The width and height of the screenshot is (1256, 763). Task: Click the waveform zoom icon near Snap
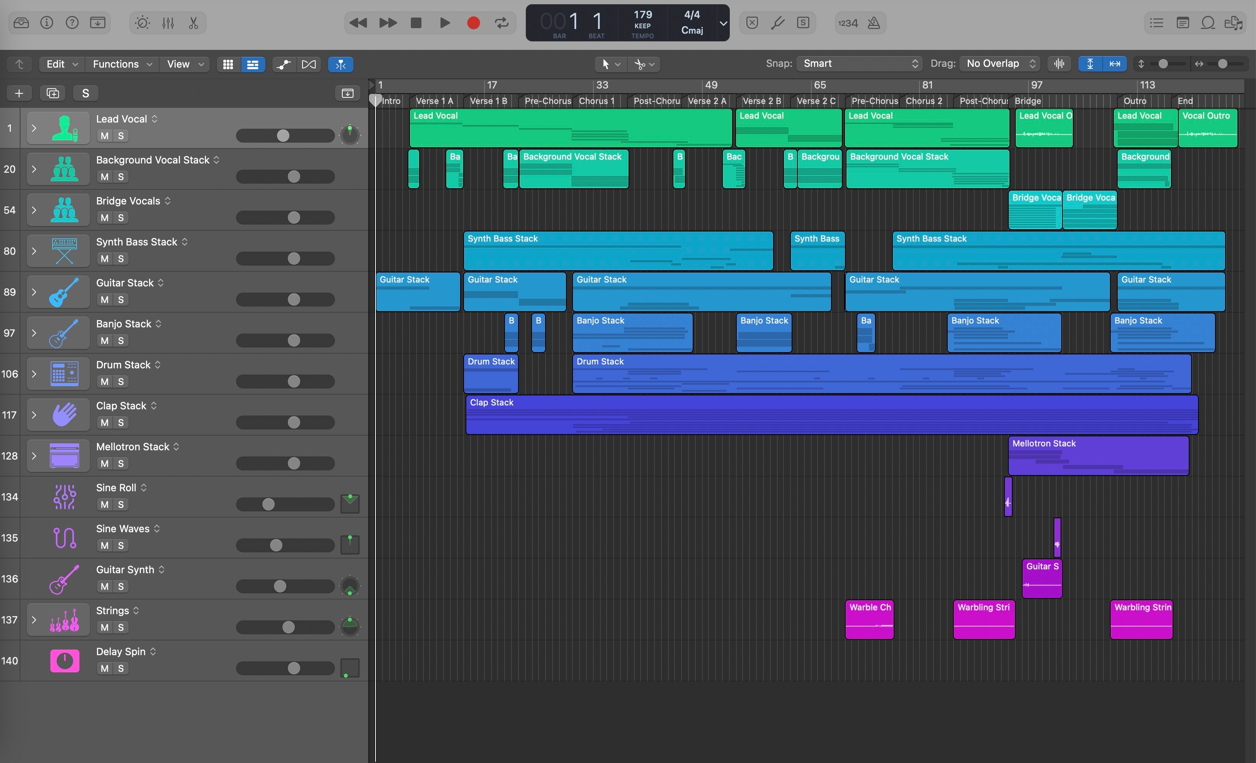coord(1059,64)
